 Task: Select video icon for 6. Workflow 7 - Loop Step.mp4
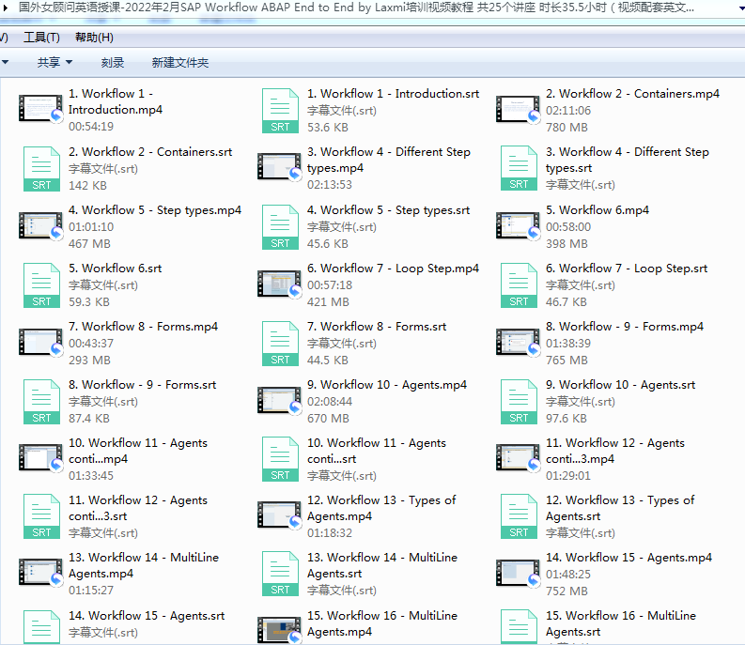tap(279, 284)
